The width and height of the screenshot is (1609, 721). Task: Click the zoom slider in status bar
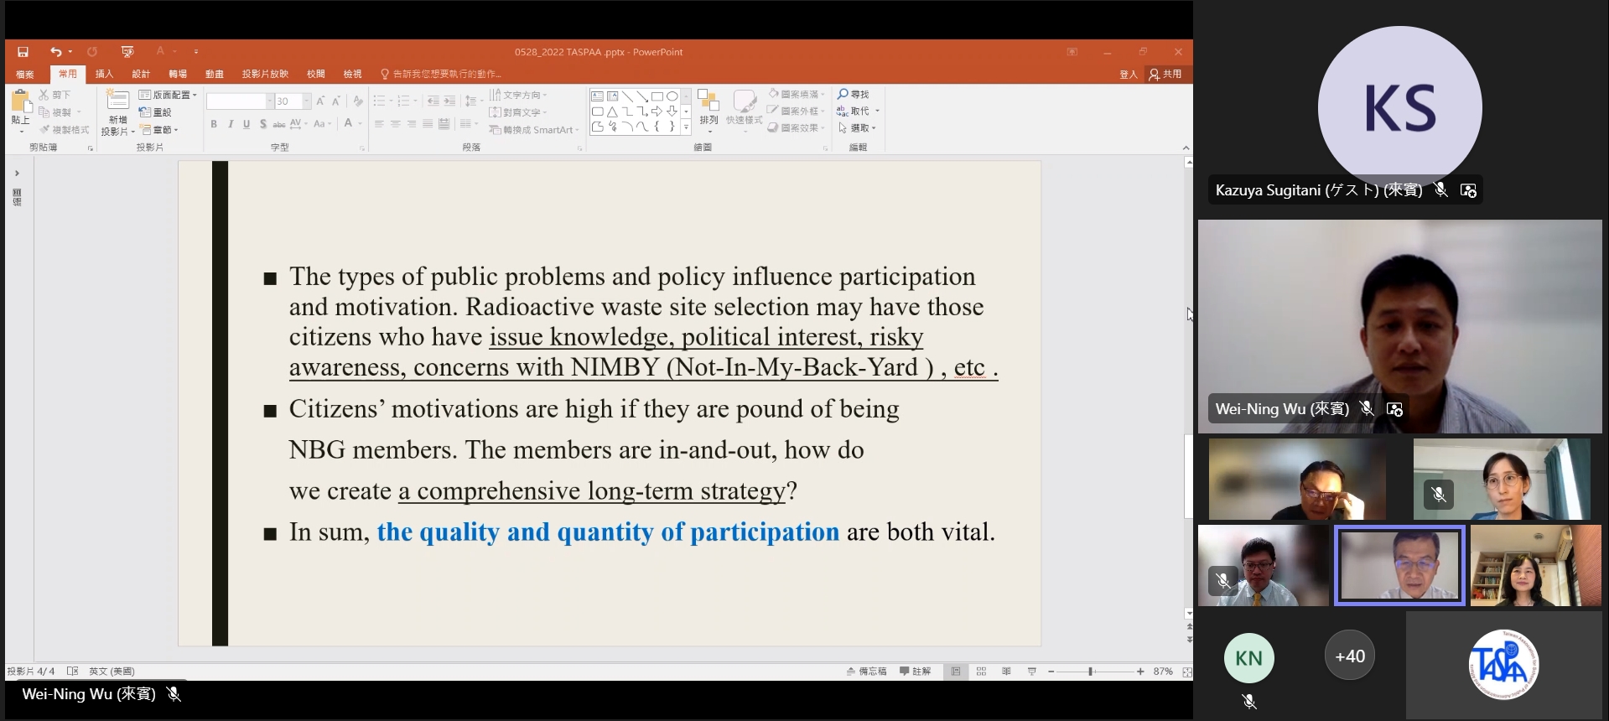click(x=1091, y=672)
